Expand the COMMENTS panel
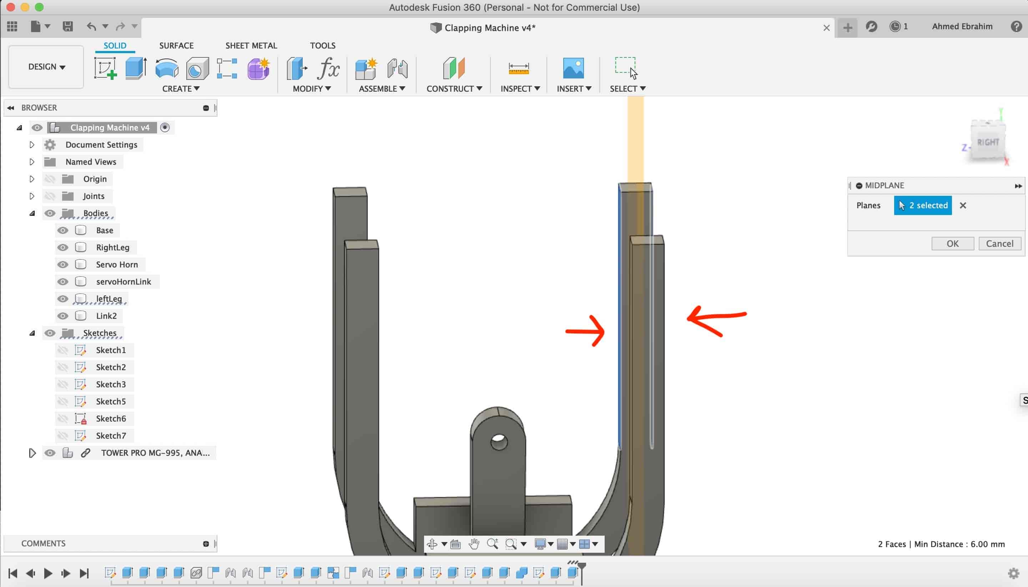Screen dimensions: 1028x587 coord(206,543)
